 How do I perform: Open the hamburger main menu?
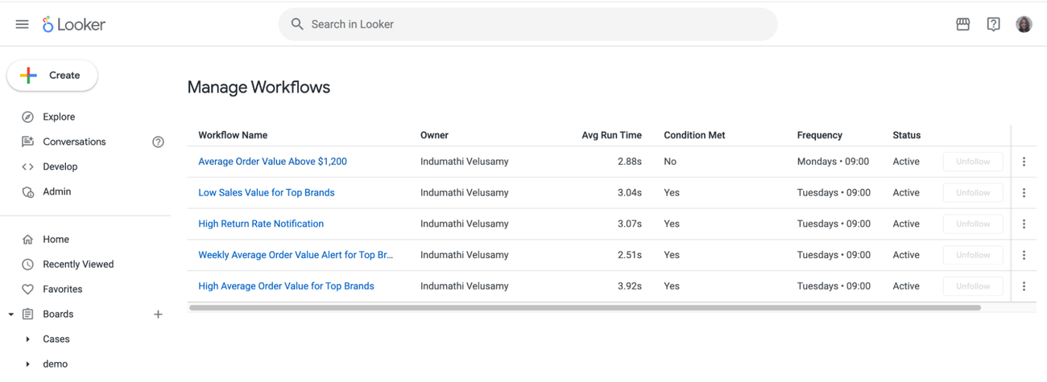click(22, 24)
